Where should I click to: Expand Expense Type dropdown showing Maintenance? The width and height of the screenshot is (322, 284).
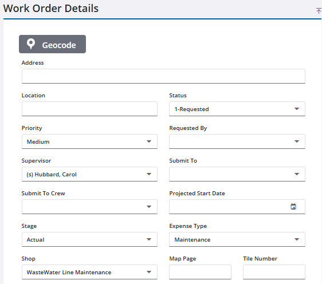tap(237, 239)
